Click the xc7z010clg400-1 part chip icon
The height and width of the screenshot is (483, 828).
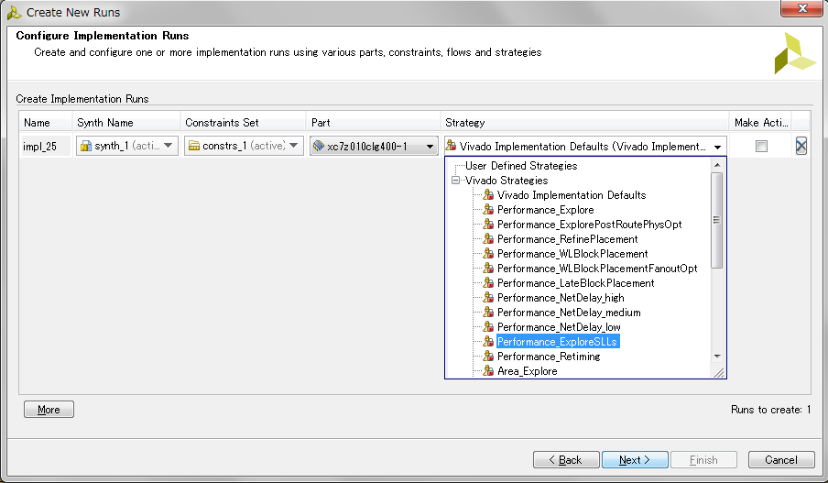(319, 146)
